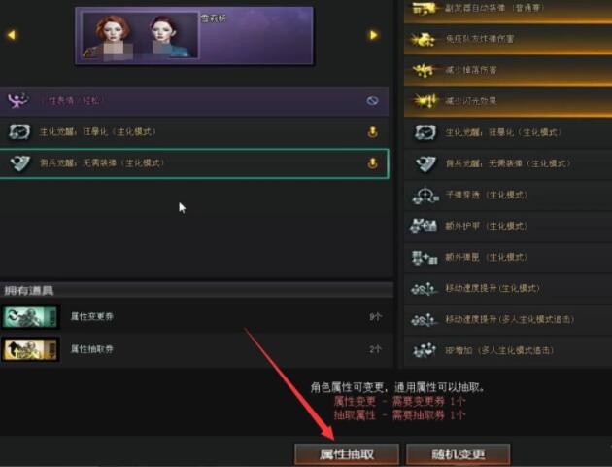The image size is (612, 467).
Task: Select the purple dancing figure attribute icon
Action: coord(17,100)
